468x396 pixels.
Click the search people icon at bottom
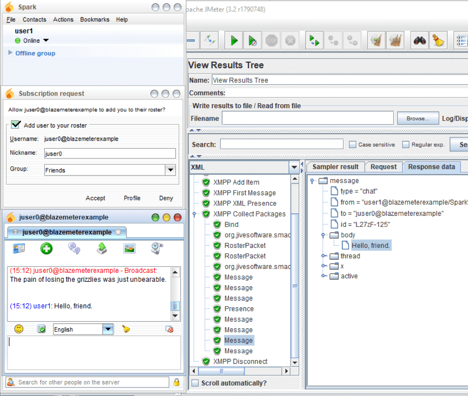click(11, 382)
